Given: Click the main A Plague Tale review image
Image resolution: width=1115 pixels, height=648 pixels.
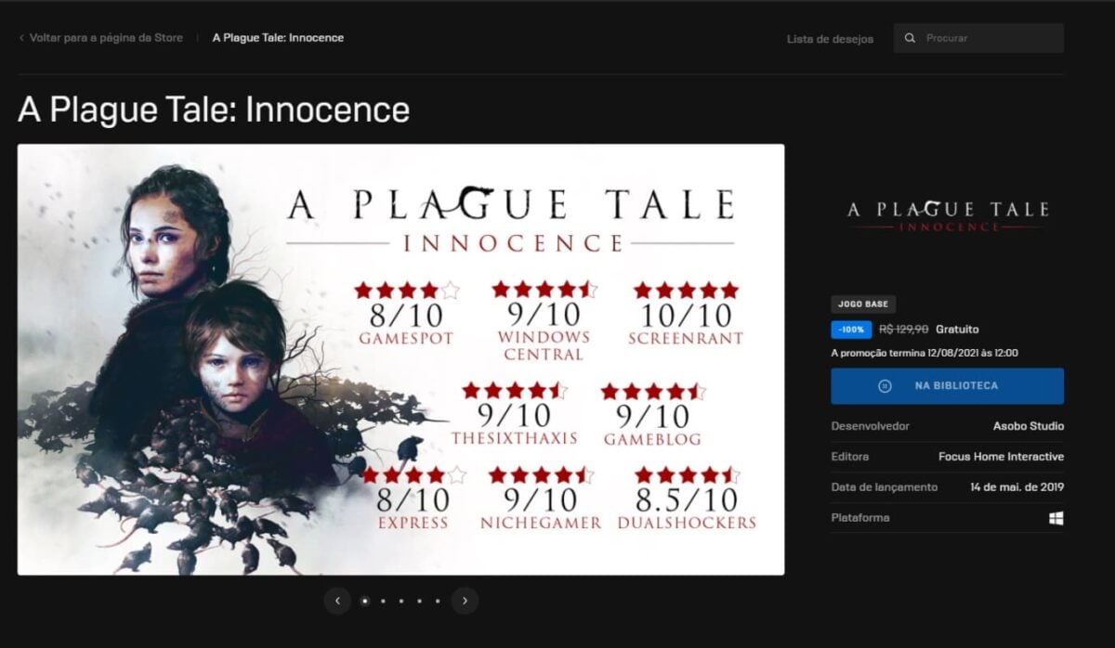Looking at the screenshot, I should coord(400,359).
